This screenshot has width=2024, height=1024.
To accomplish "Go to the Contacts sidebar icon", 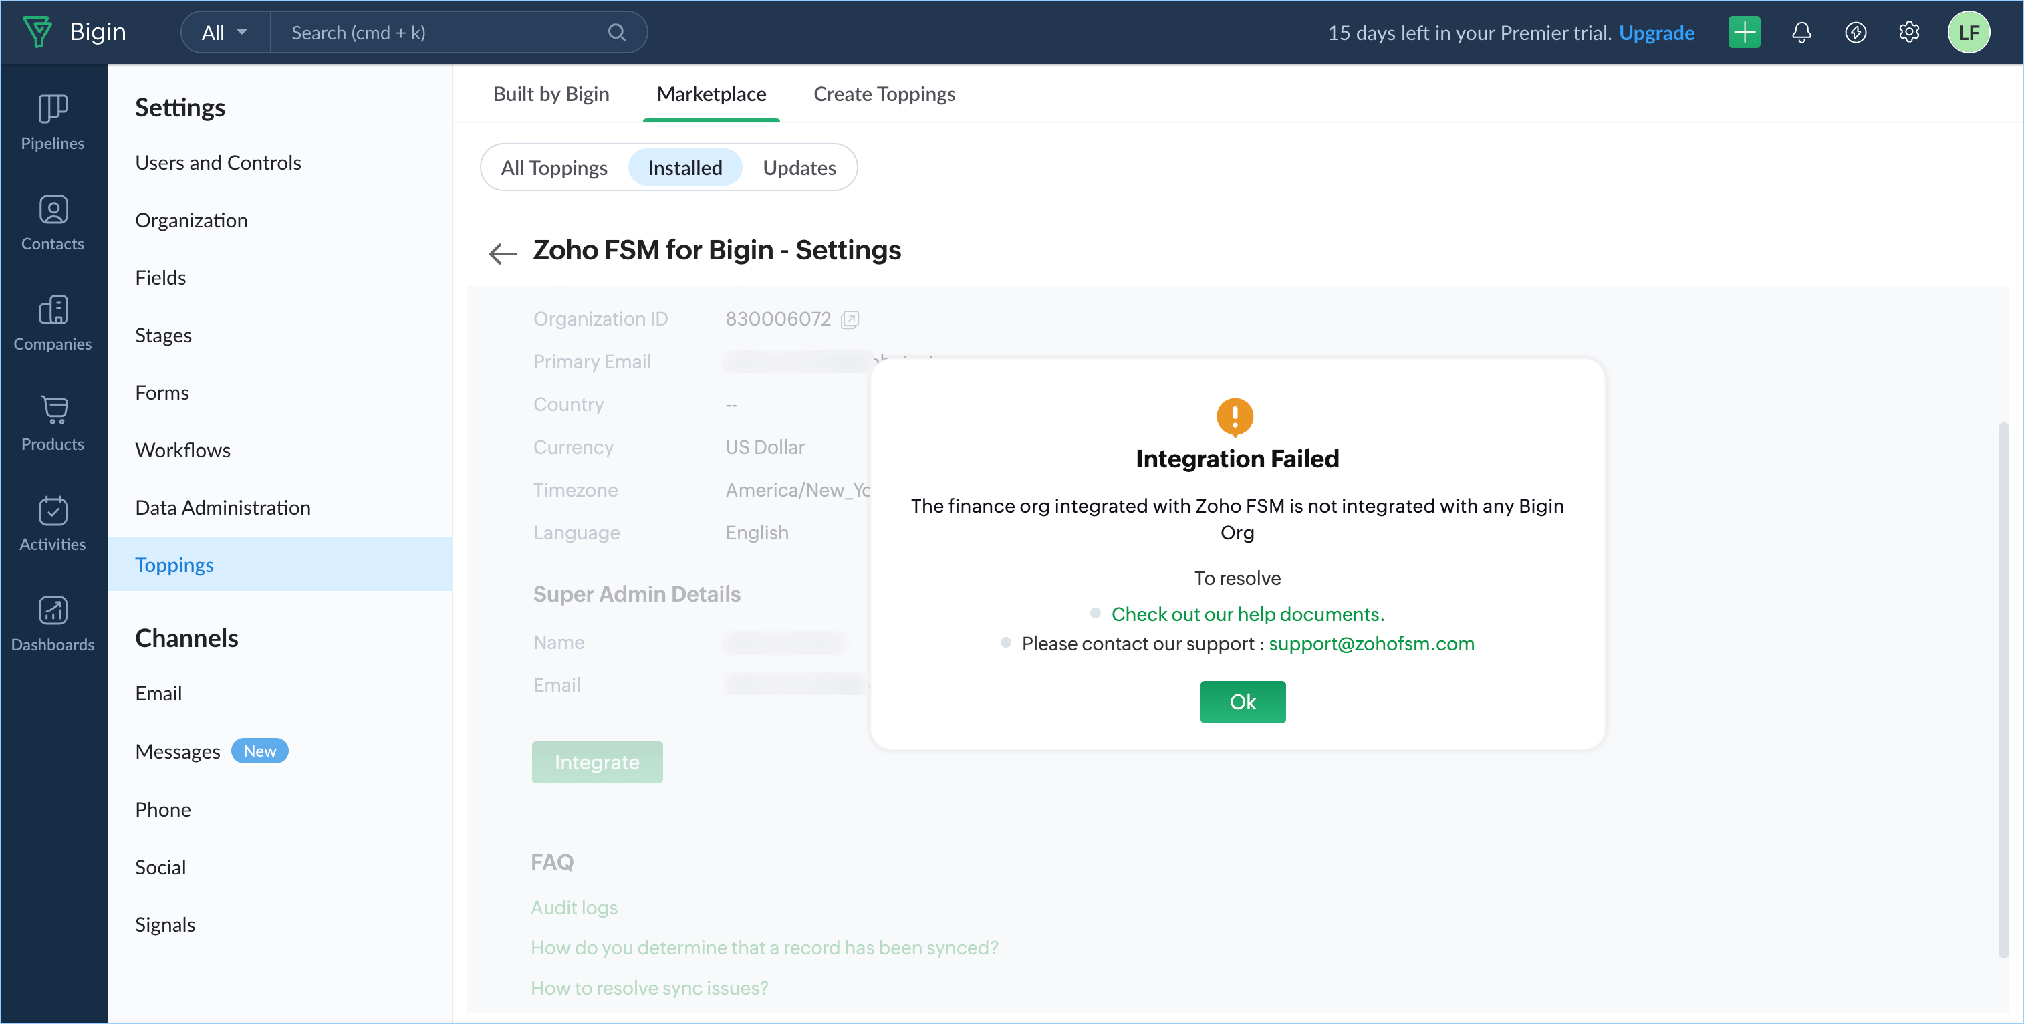I will coord(53,210).
